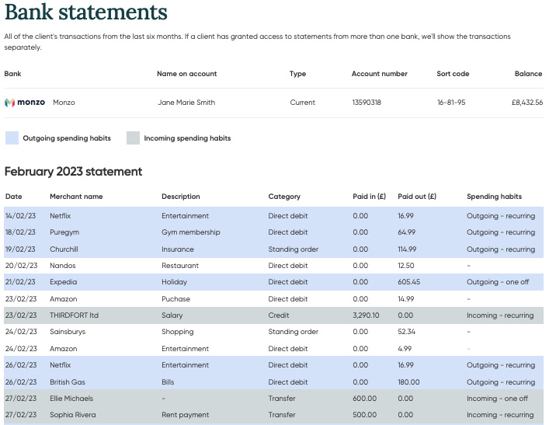The width and height of the screenshot is (549, 425).
Task: Click the Outgoing spending habits blue swatch
Action: (12, 138)
